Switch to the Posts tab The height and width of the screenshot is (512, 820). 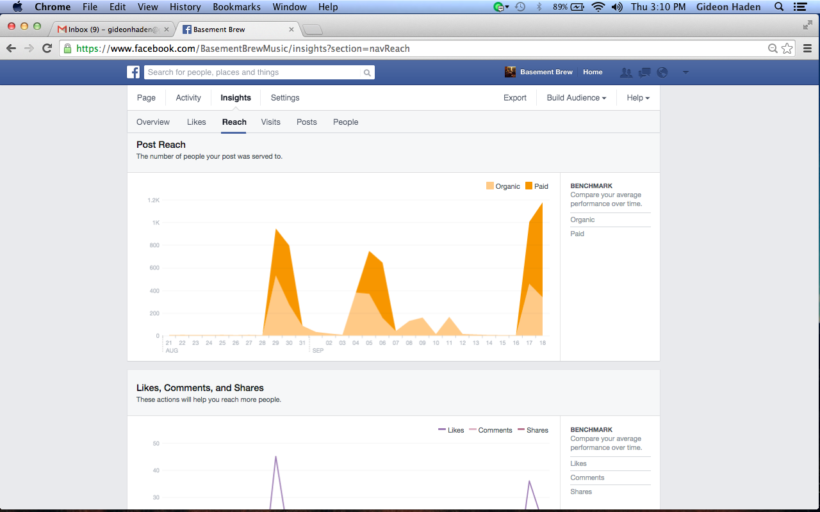(x=306, y=122)
